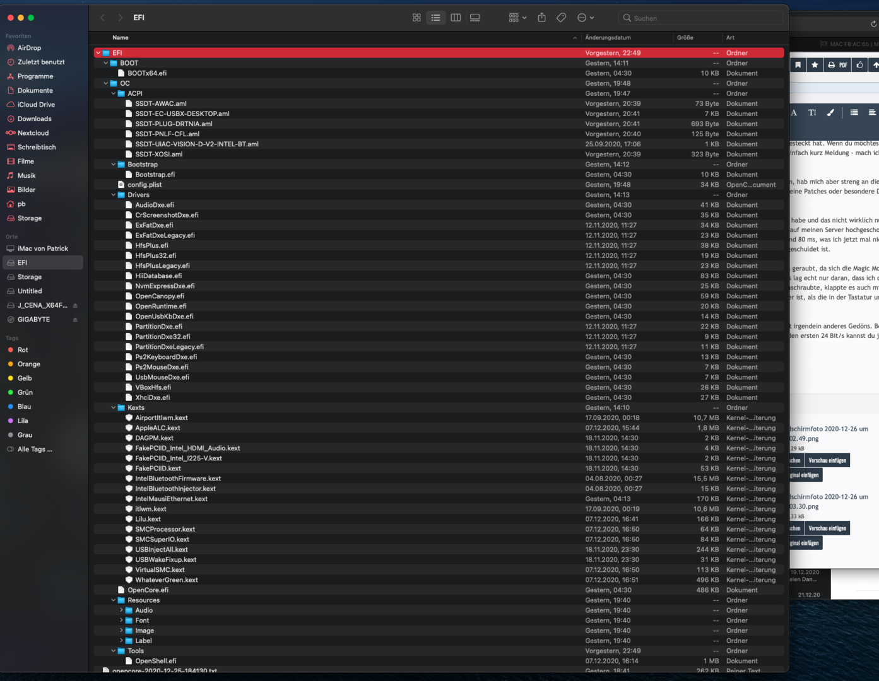
Task: Click the thumbs-up icon in browser window
Action: click(x=860, y=65)
